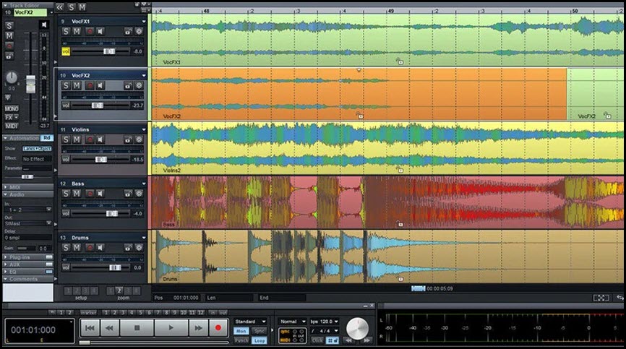Open Violins track dropdown arrow

144,129
